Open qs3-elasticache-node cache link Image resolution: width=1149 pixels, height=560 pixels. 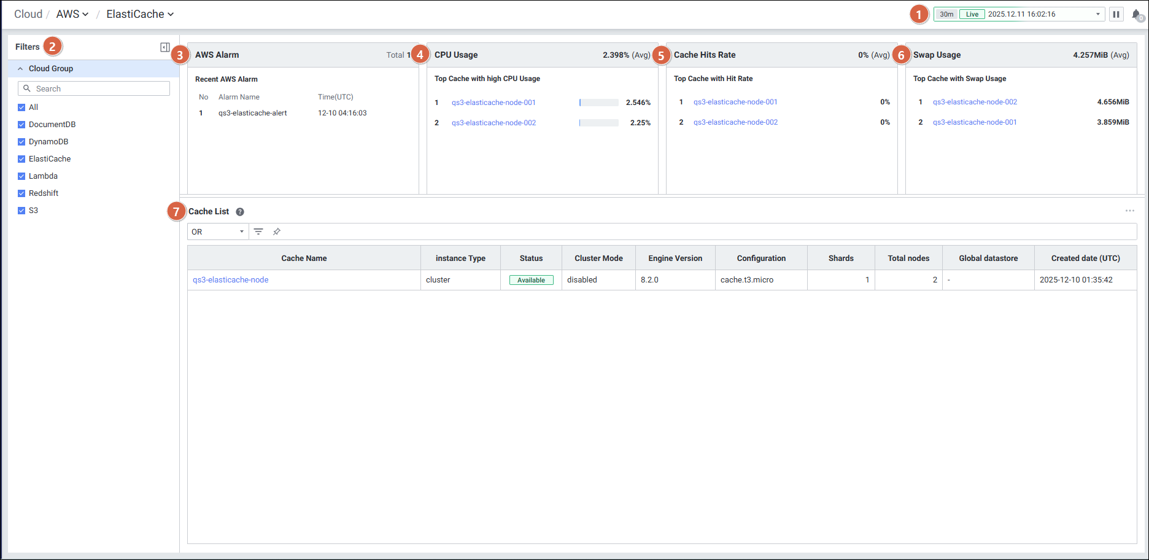(231, 279)
